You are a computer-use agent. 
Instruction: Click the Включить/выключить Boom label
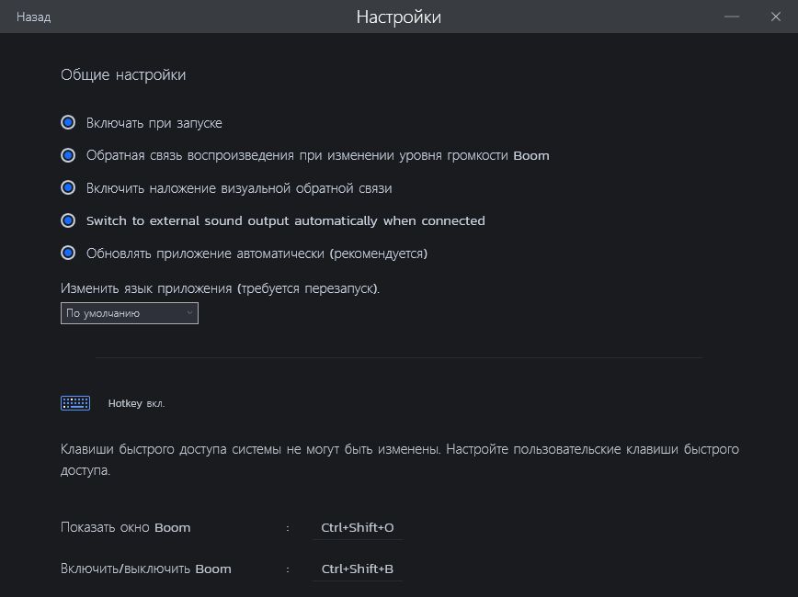[146, 569]
